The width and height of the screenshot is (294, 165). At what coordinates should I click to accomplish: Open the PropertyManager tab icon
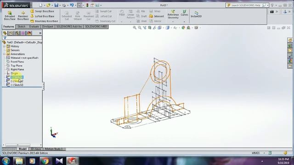click(x=11, y=33)
